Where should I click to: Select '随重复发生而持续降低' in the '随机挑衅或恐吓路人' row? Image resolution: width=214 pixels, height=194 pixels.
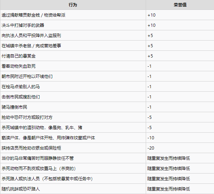pos(169,189)
